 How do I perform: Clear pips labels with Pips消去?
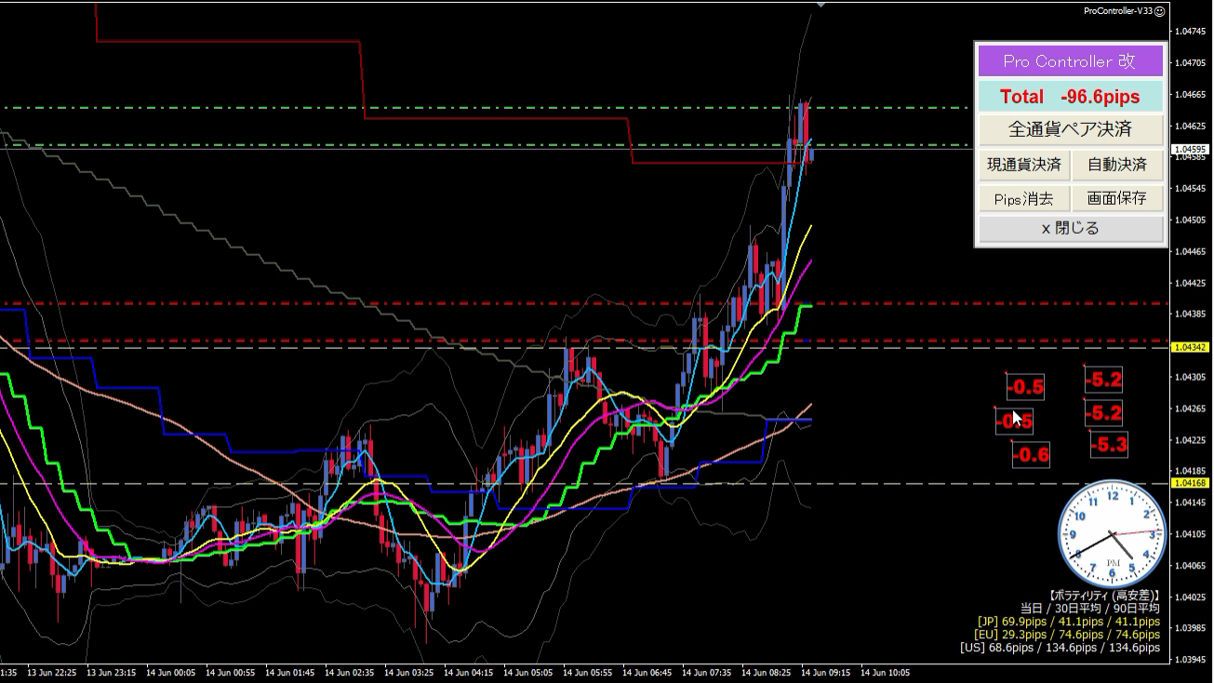pos(1024,198)
